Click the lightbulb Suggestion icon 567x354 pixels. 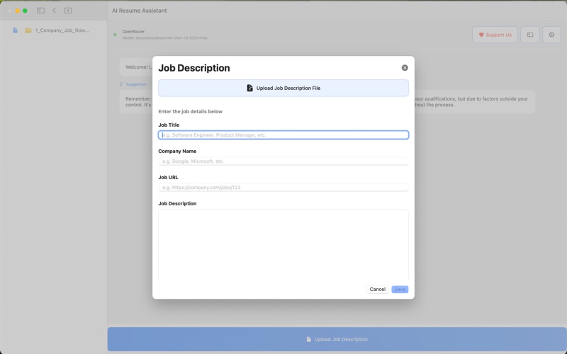[x=121, y=84]
